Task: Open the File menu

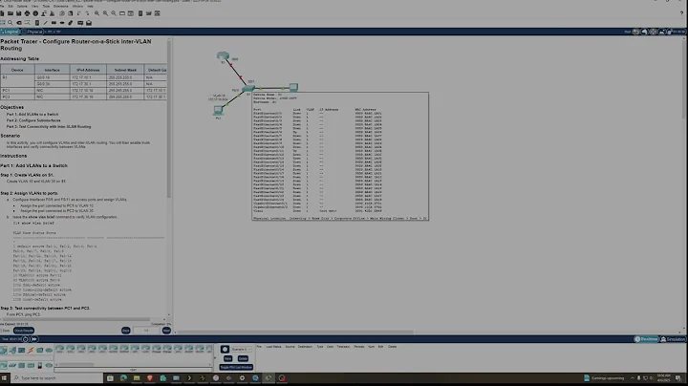Action: 3,7
